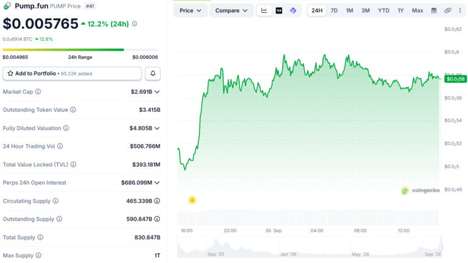Click the yellow sparkle event marker
Image resolution: width=468 pixels, height=263 pixels.
[192, 200]
